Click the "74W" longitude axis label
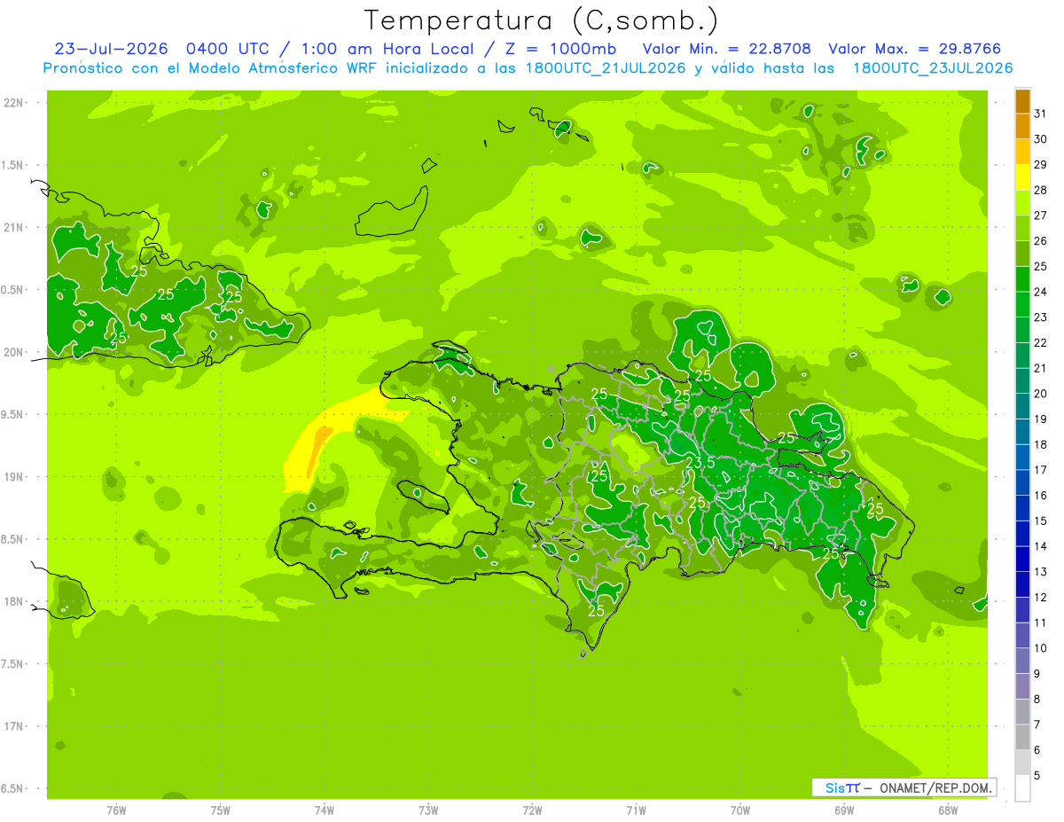 pyautogui.click(x=325, y=810)
